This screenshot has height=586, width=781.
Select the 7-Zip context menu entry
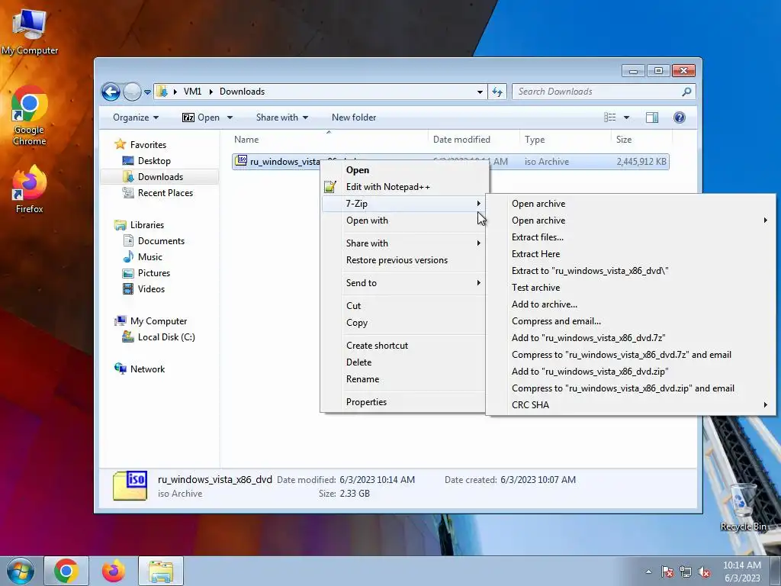403,203
